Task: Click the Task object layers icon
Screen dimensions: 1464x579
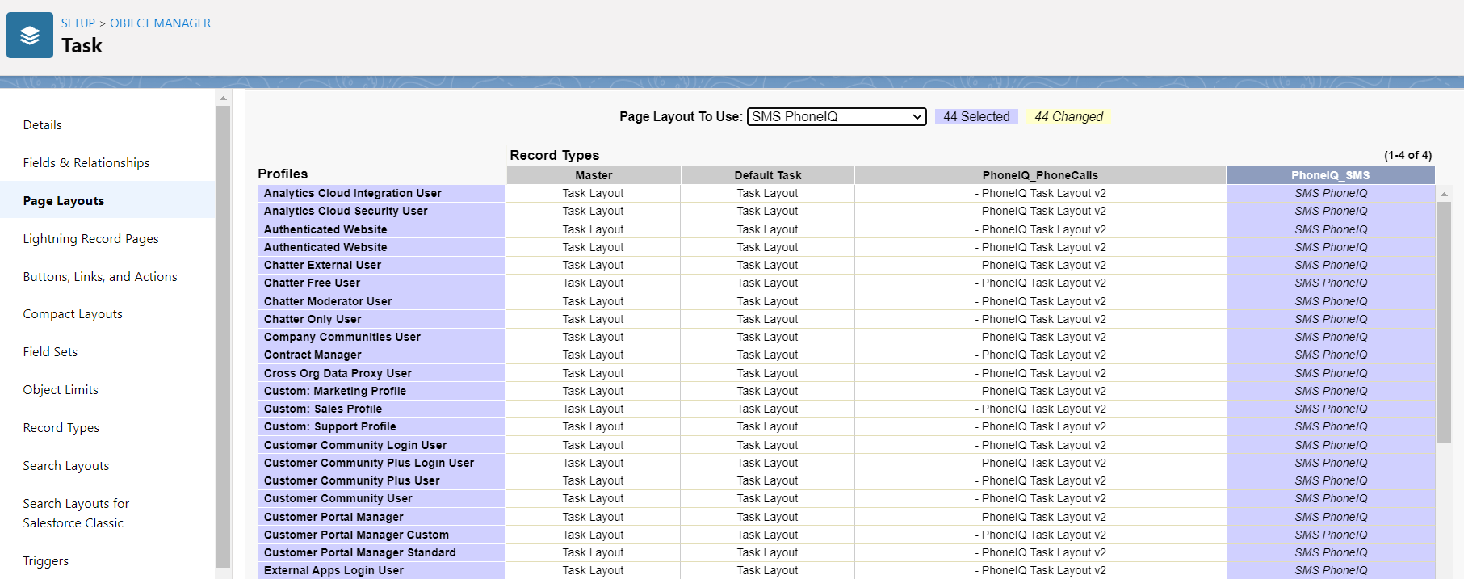Action: [30, 36]
